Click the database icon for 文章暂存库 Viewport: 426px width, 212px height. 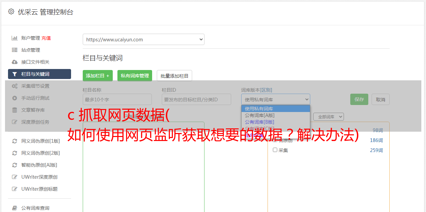(15, 110)
